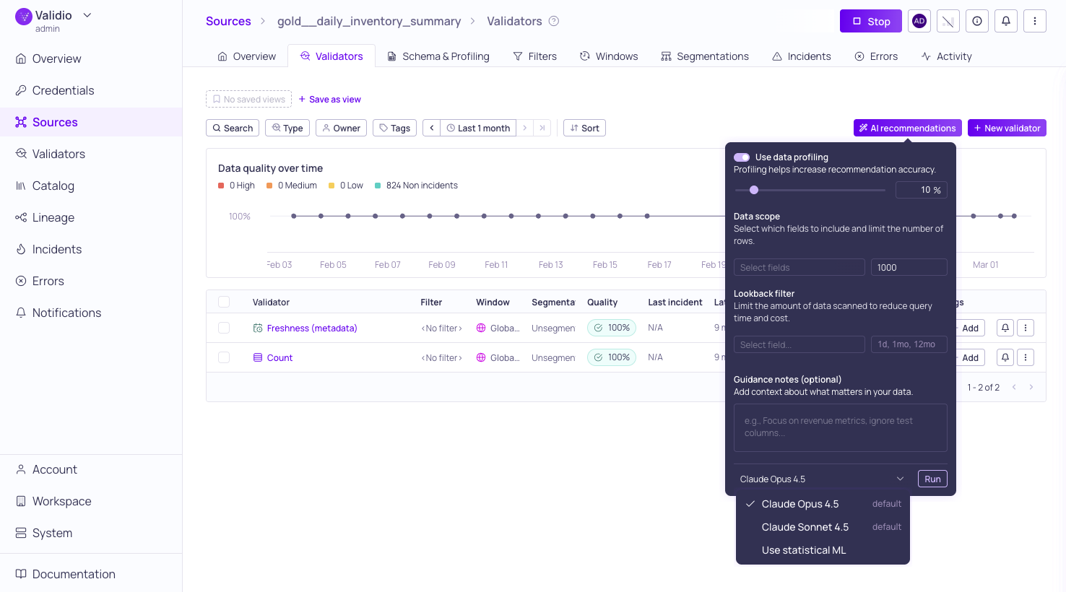Go to previous time period arrow

(x=432, y=128)
